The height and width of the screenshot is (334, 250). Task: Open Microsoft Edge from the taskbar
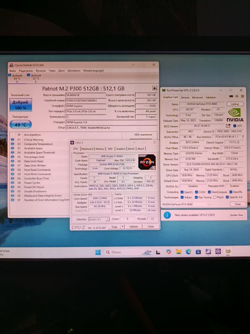(189, 252)
